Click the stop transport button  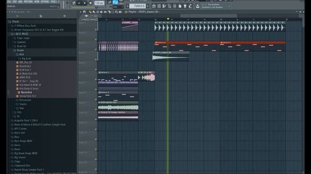[85, 3]
